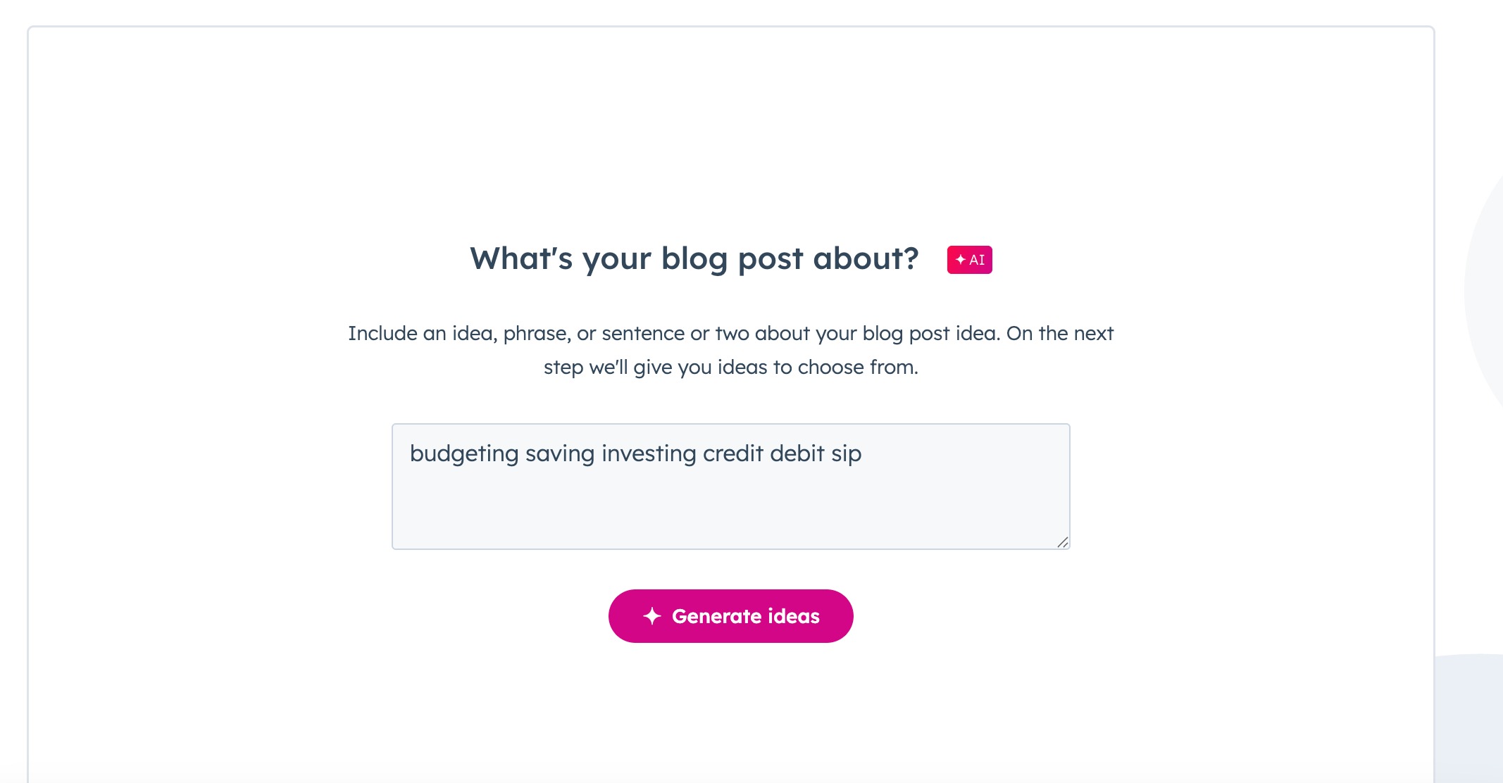
Task: Place cursor on word "budgeting" in textarea
Action: coord(464,454)
